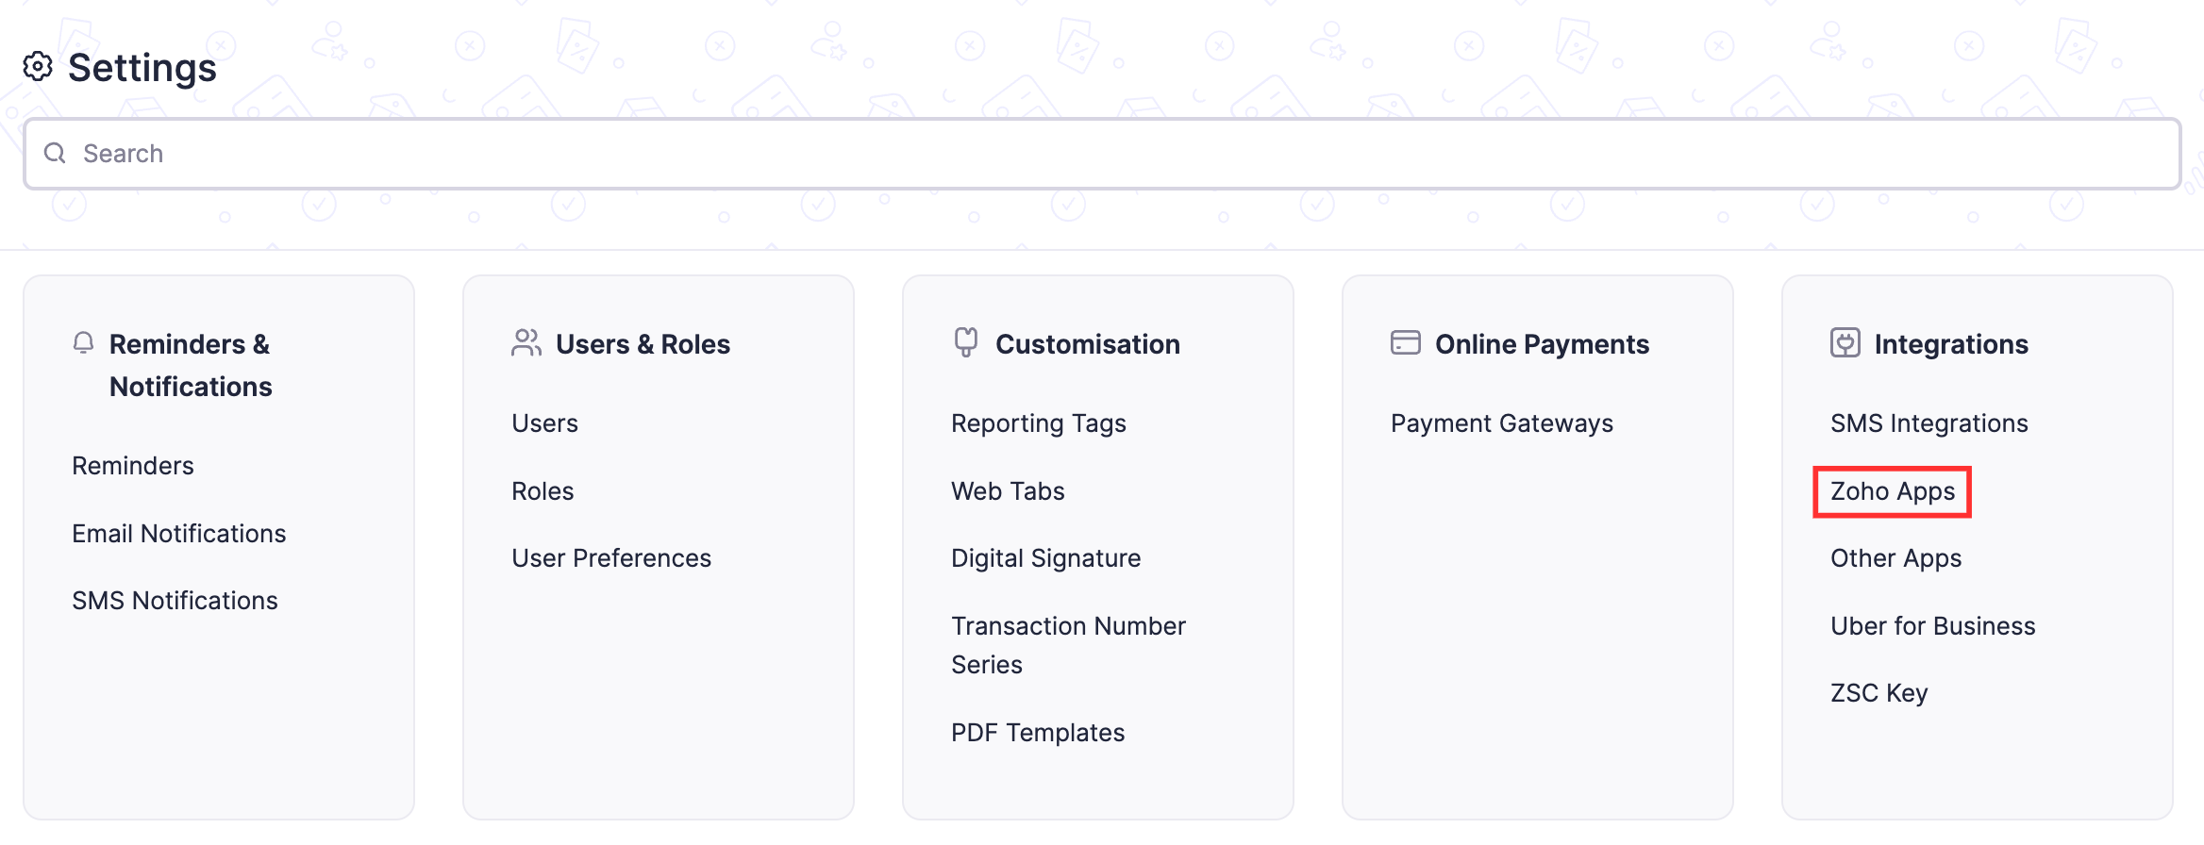Click the bell icon beside Reminders & Notifications
Image resolution: width=2204 pixels, height=845 pixels.
click(x=84, y=343)
